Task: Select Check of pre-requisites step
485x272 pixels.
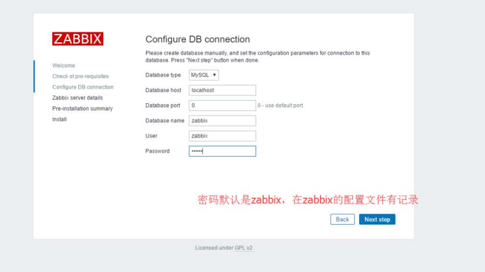Action: pos(80,76)
